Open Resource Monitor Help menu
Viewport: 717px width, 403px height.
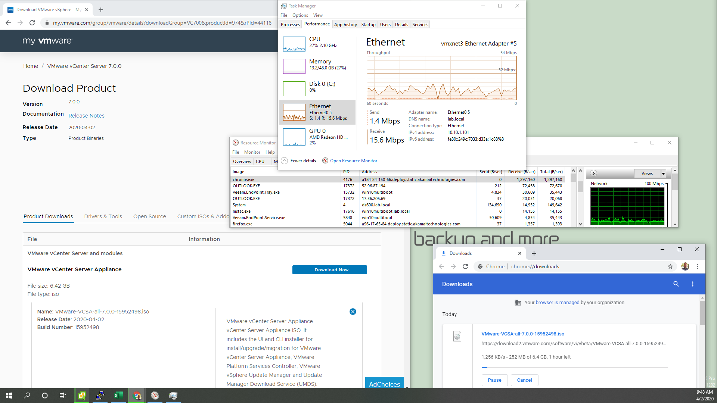tap(270, 152)
